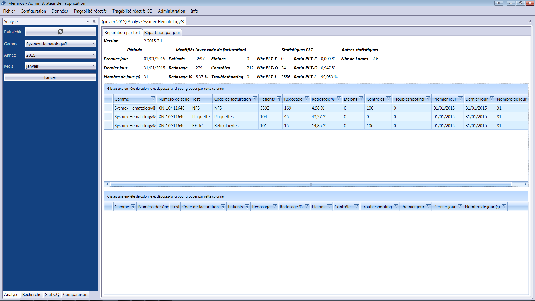
Task: Filter the Redosage % column in upper table
Action: click(x=339, y=99)
